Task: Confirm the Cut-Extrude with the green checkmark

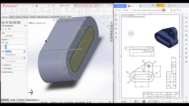Action: coord(3,29)
